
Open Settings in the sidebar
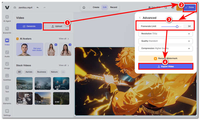(x=7, y=113)
